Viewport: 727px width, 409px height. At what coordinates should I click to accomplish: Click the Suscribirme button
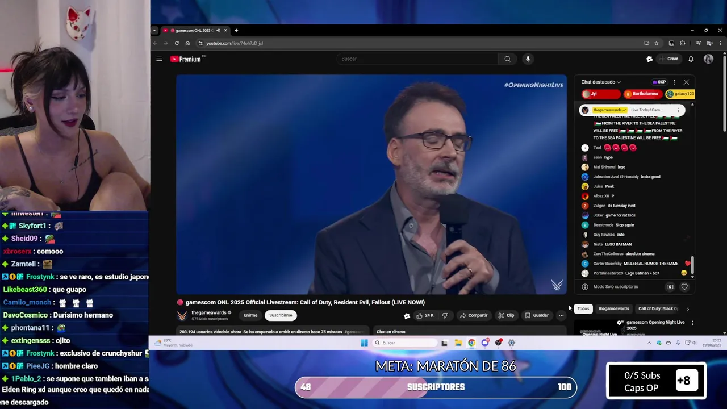tap(281, 315)
